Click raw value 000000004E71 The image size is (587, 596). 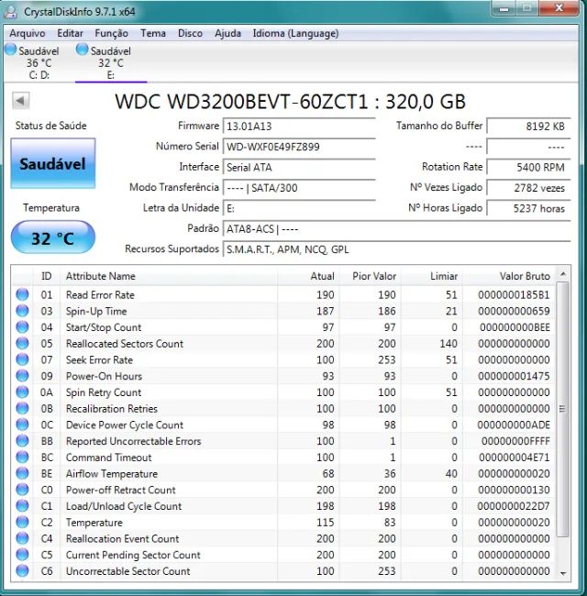coord(514,458)
